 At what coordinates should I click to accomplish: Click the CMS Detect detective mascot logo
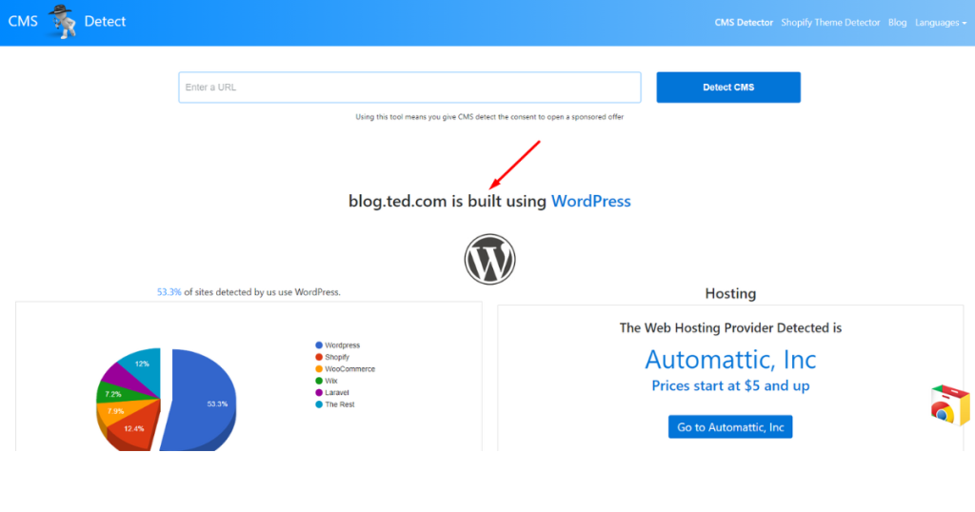(x=62, y=22)
